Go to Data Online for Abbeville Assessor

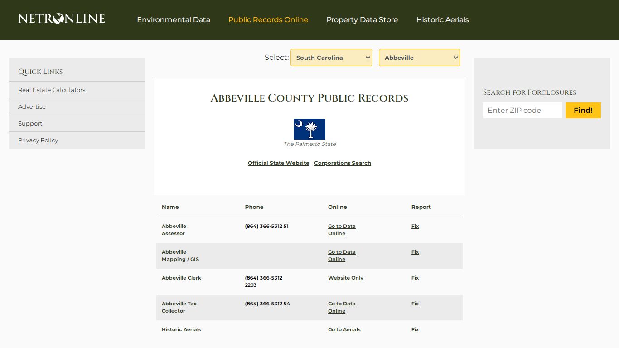coord(342,230)
